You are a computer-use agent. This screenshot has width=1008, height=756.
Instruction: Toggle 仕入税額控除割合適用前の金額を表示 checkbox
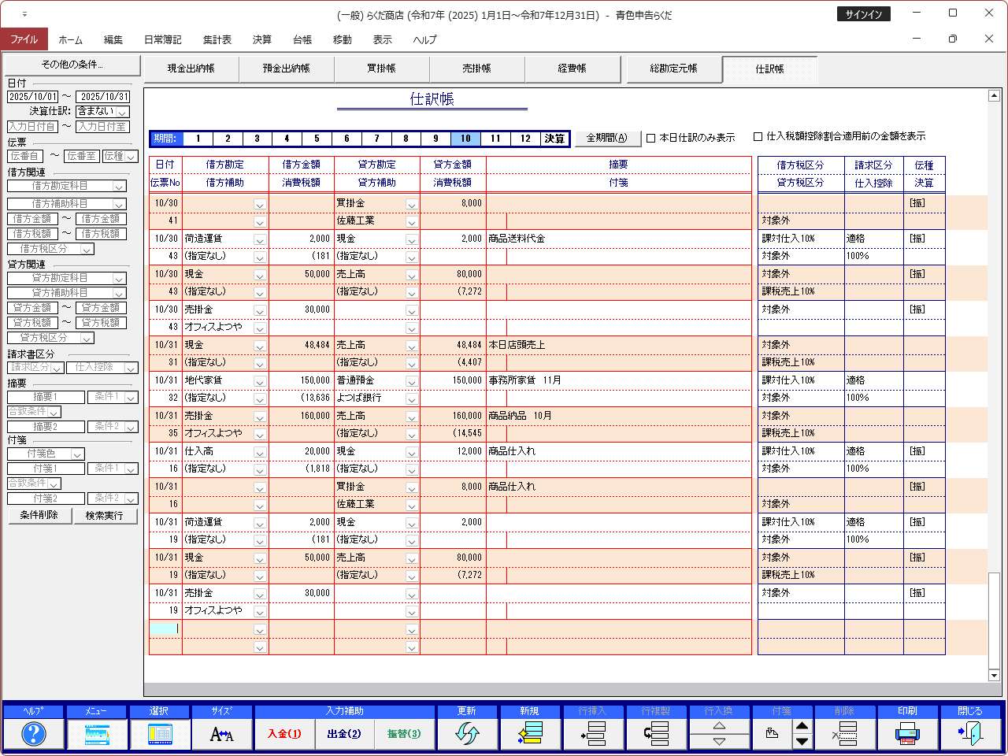758,136
